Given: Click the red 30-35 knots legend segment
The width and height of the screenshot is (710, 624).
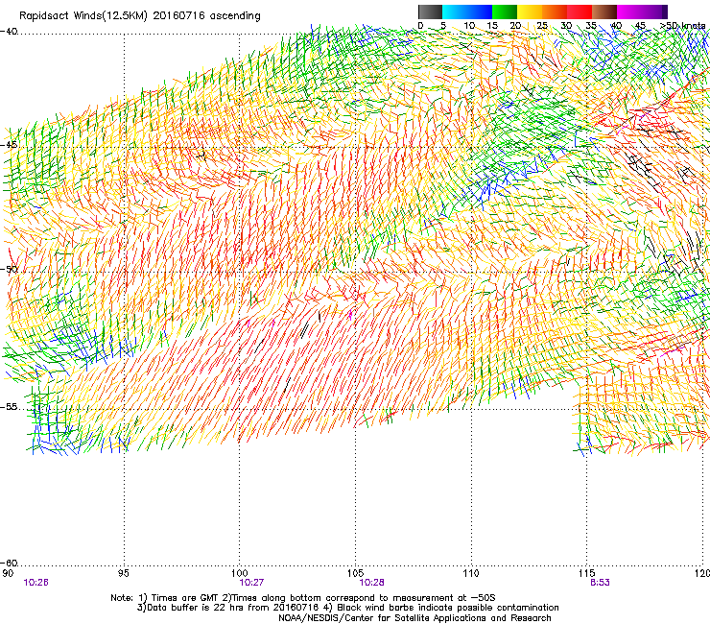Looking at the screenshot, I should pyautogui.click(x=580, y=12).
